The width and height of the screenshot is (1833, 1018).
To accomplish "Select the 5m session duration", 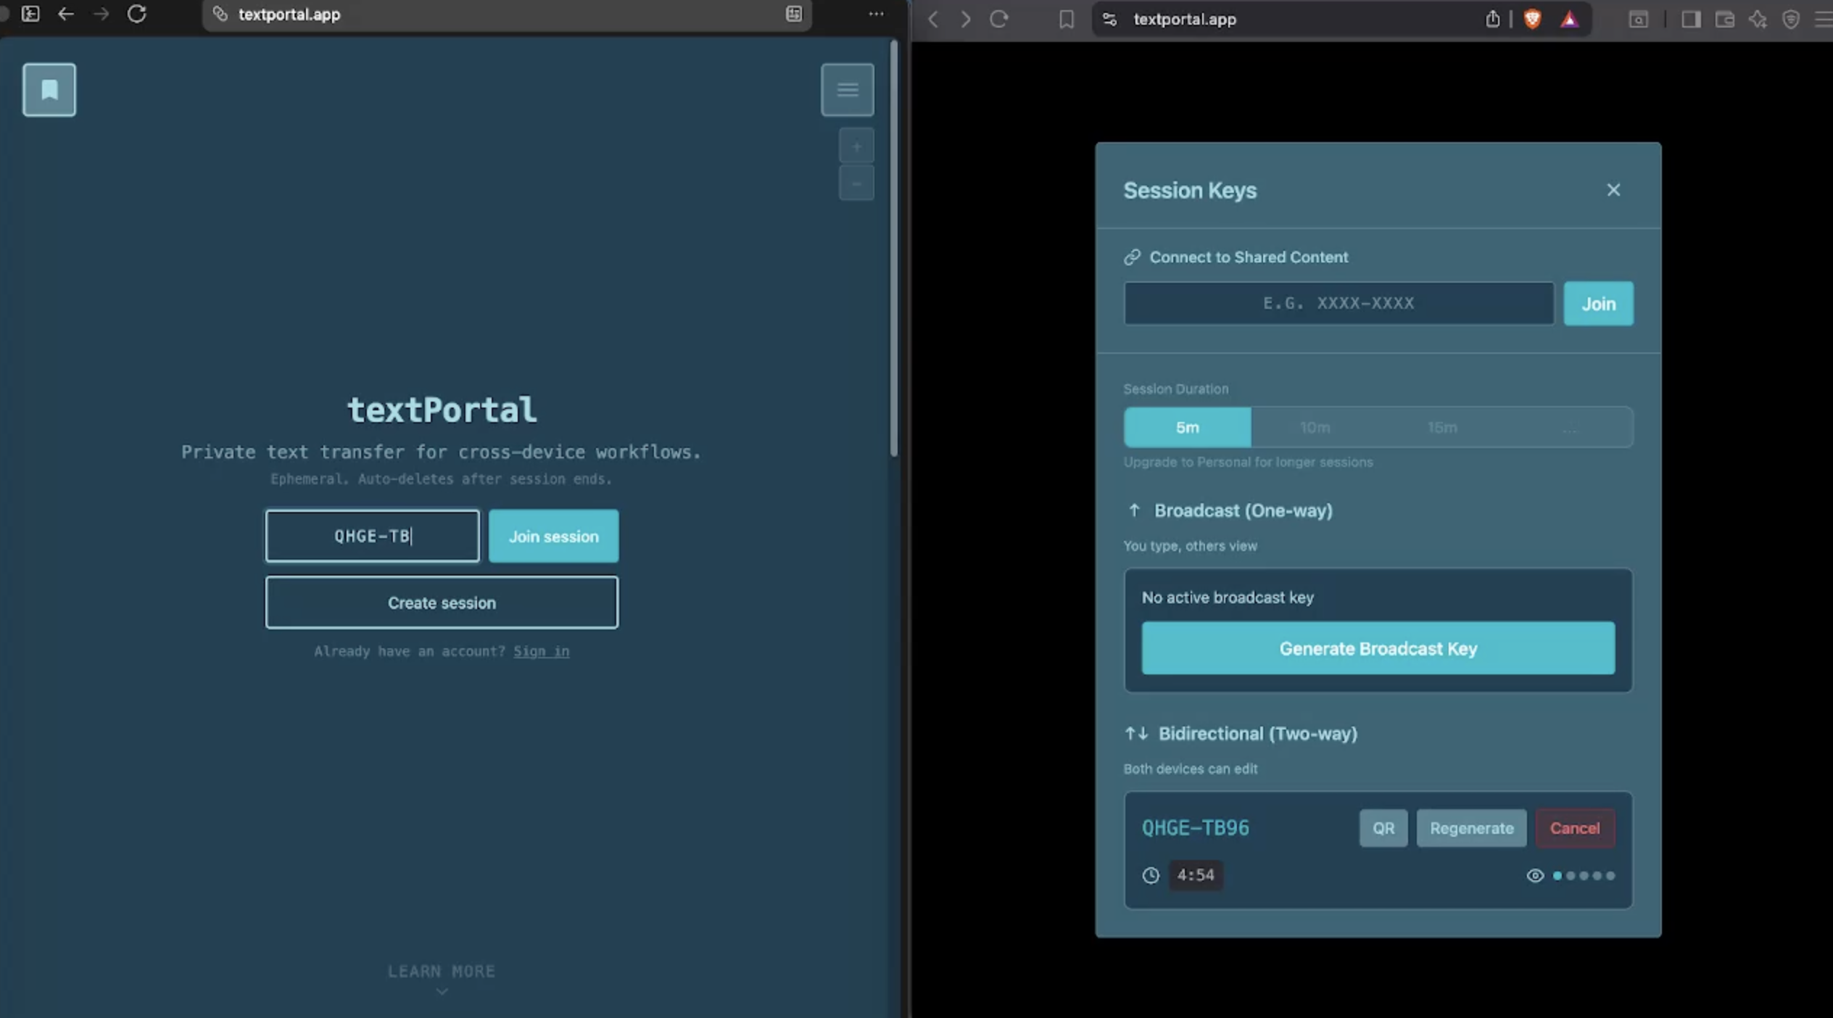I will [1187, 427].
